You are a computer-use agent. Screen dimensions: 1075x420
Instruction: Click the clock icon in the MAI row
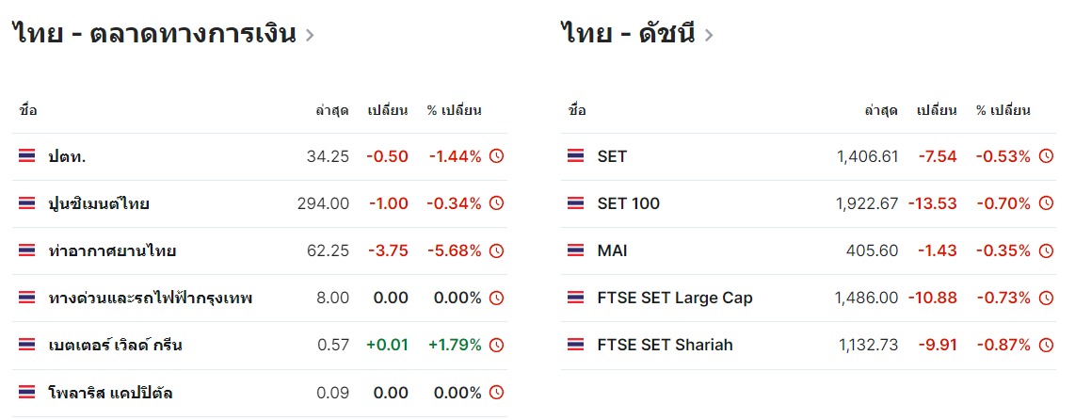click(1046, 251)
